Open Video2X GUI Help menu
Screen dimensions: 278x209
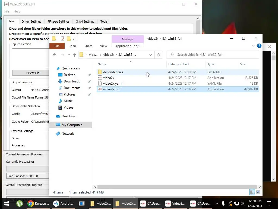point(17,11)
